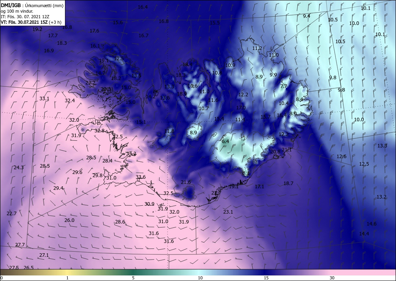
Task: Click the '0' tick label on the color scale
Action: 1,278
